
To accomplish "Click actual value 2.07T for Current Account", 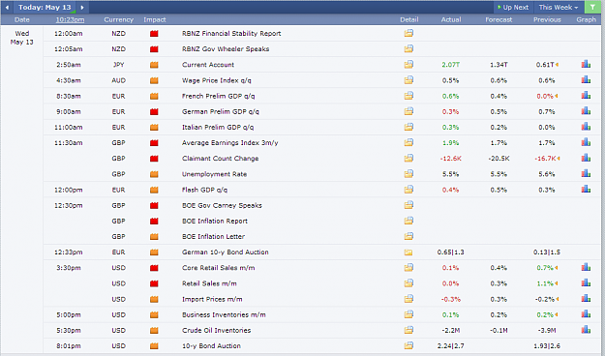I will point(451,65).
